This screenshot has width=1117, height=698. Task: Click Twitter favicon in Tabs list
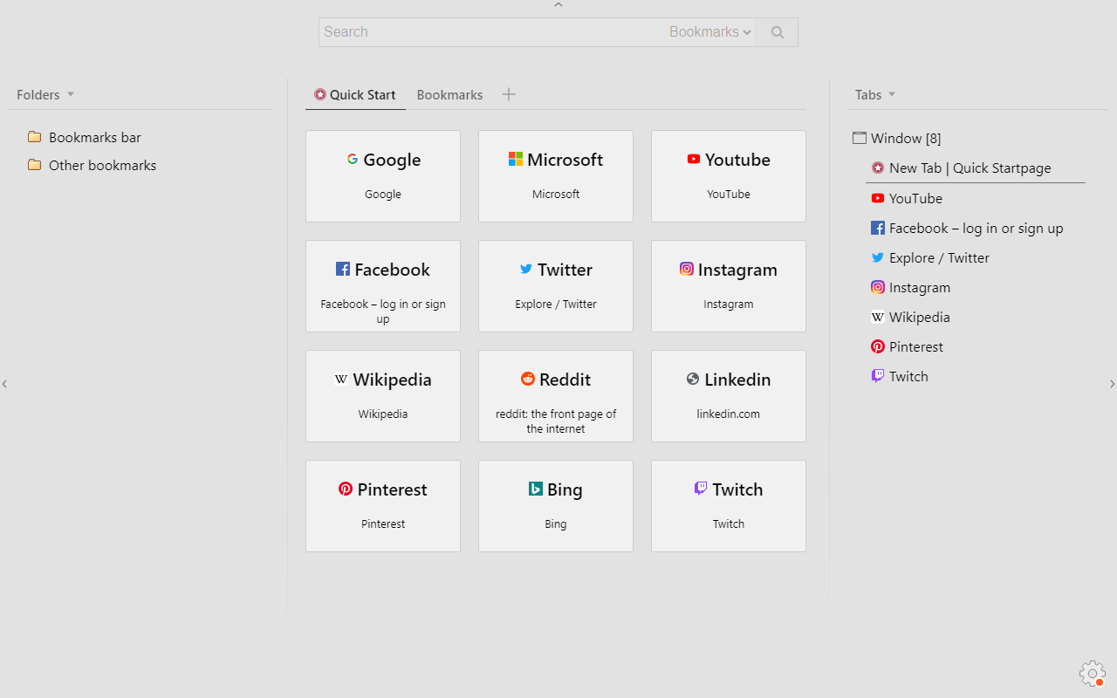878,257
